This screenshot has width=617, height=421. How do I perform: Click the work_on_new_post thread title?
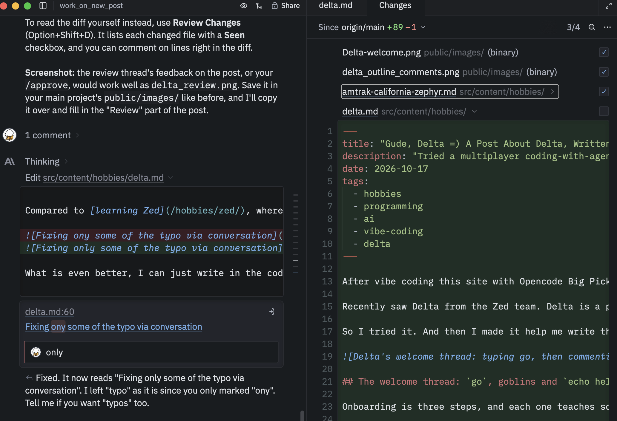click(91, 6)
